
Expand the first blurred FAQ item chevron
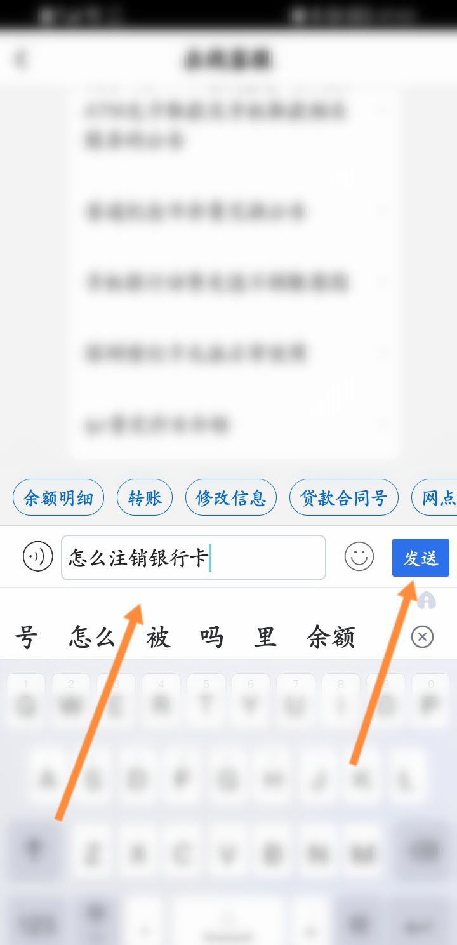tap(381, 111)
